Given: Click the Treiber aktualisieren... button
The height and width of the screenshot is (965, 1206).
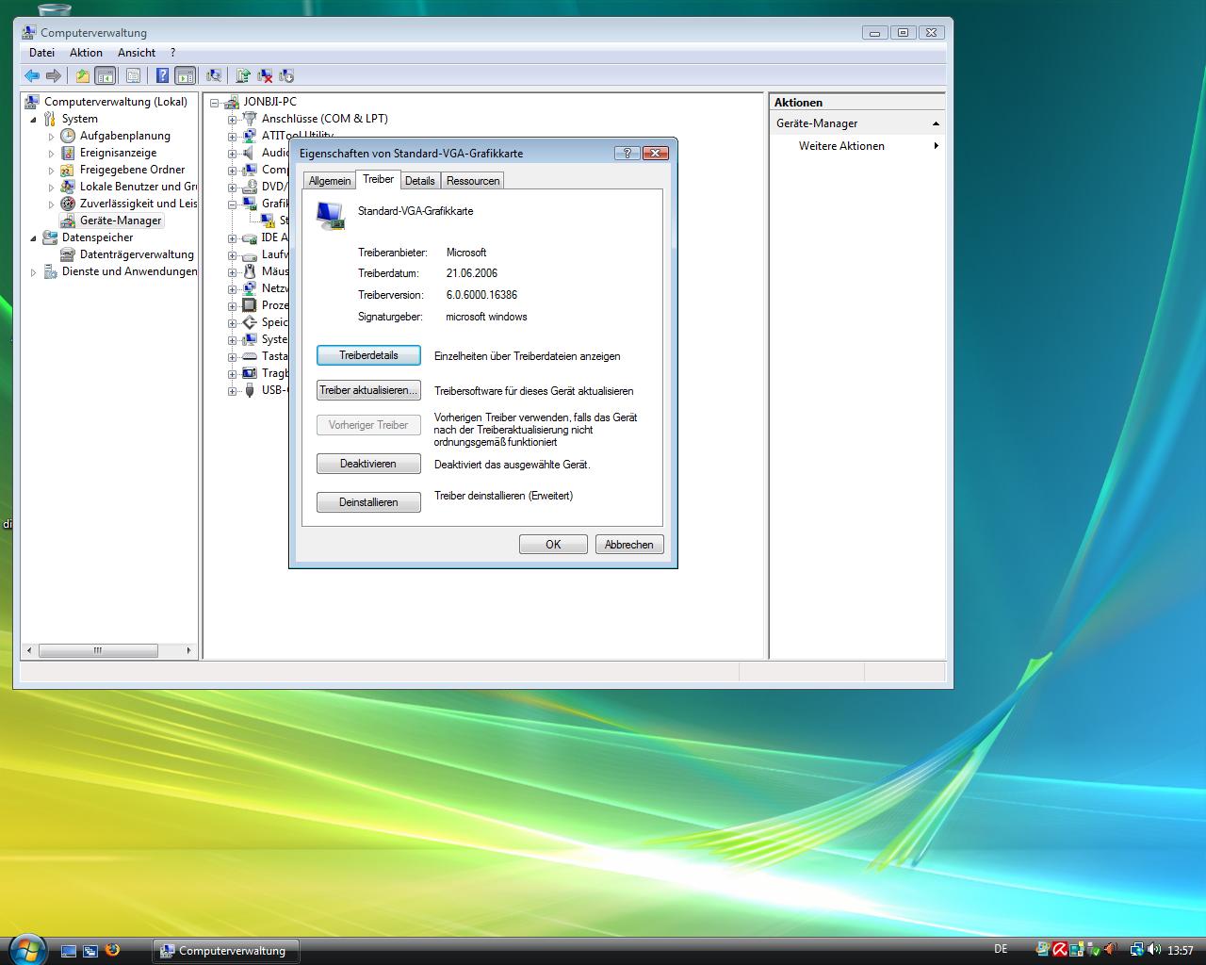Looking at the screenshot, I should click(x=368, y=390).
